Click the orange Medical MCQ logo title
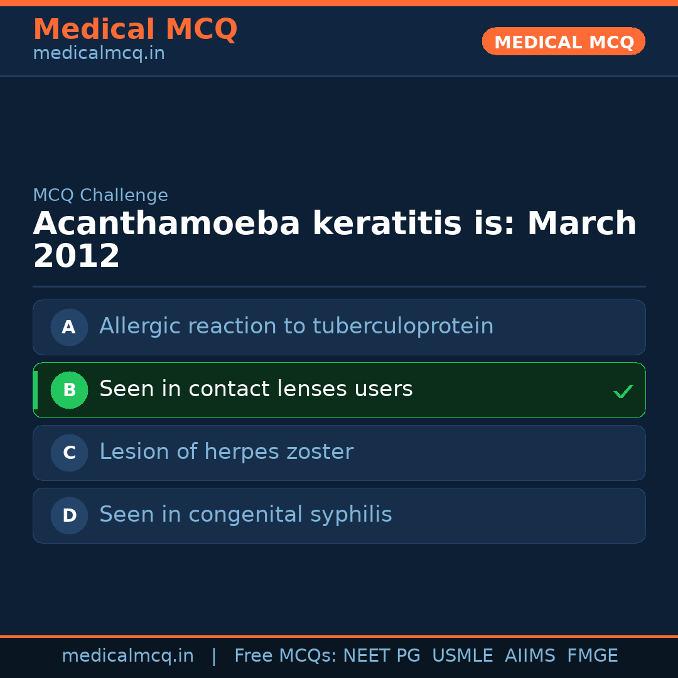The image size is (678, 678). 135,30
